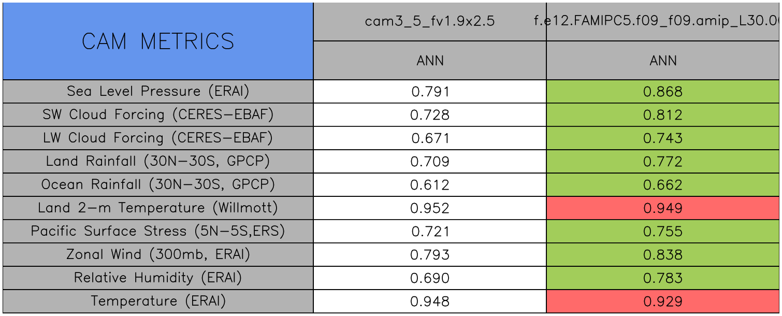Select the white cell with value 0.791

coord(430,92)
